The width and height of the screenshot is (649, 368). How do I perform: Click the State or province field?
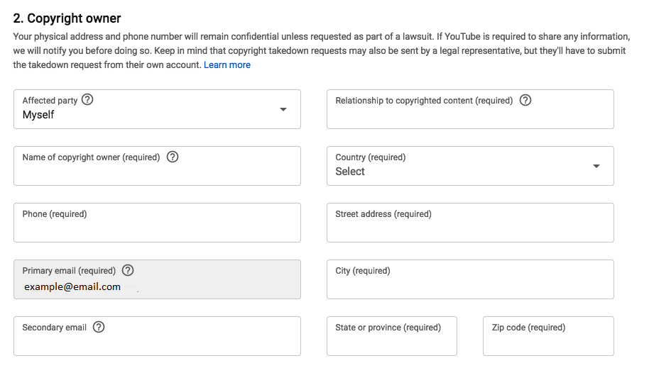point(391,340)
